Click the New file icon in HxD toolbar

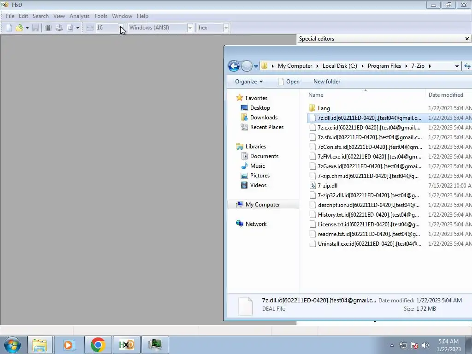pyautogui.click(x=9, y=28)
